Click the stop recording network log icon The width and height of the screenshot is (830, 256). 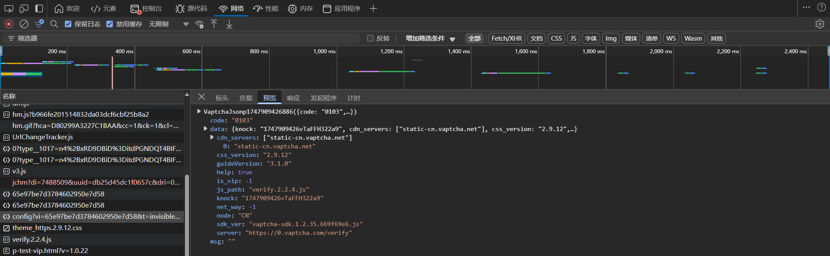pyautogui.click(x=9, y=24)
